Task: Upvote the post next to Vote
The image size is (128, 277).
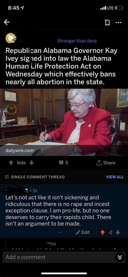Action: (11, 163)
